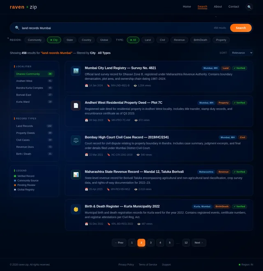The image size is (263, 271).
Task: Go to the Contact menu item
Action: click(233, 7)
